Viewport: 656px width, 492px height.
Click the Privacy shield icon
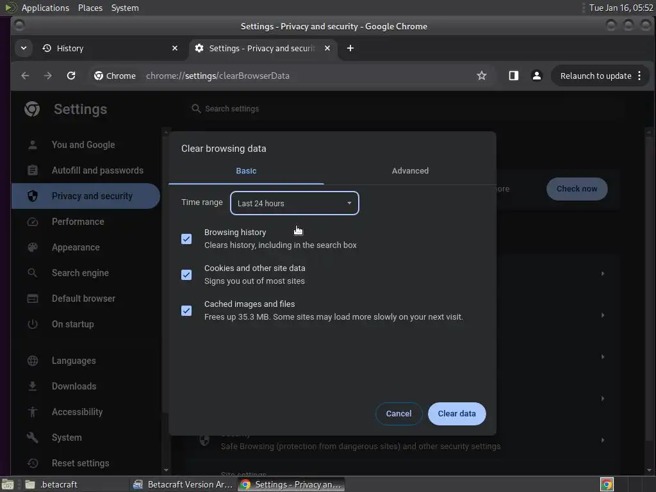coord(33,196)
